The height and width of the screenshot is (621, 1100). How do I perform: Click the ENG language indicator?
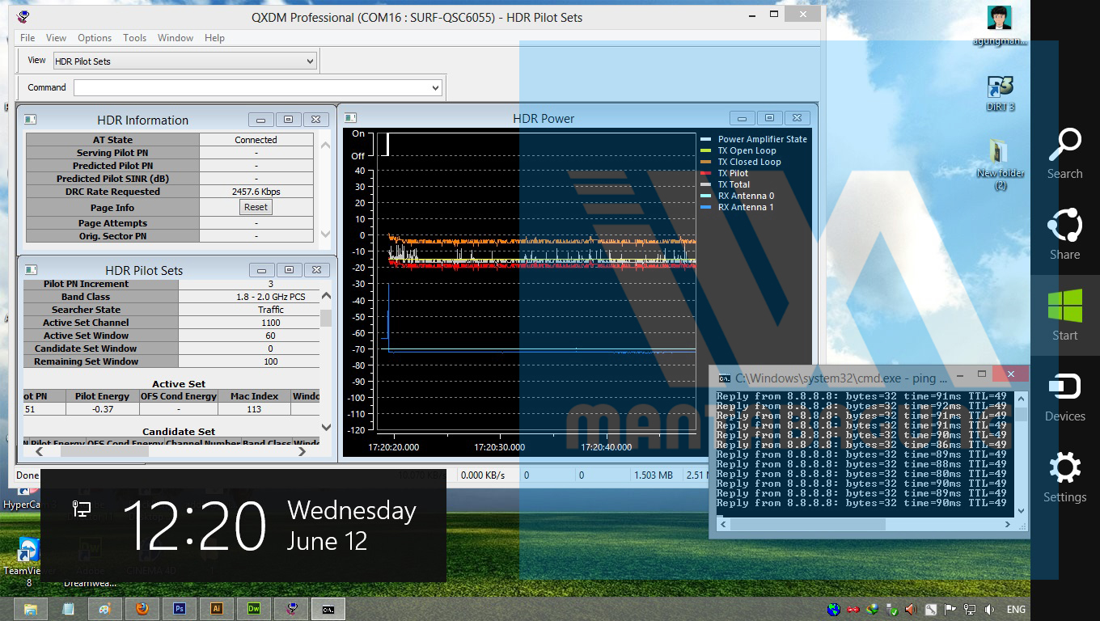pos(1016,610)
